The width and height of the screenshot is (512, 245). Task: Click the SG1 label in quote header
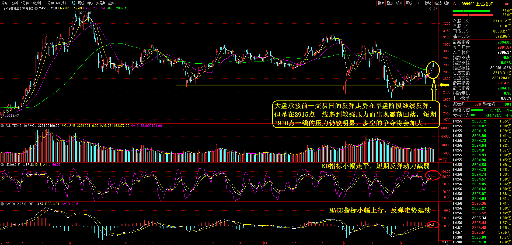click(x=507, y=4)
